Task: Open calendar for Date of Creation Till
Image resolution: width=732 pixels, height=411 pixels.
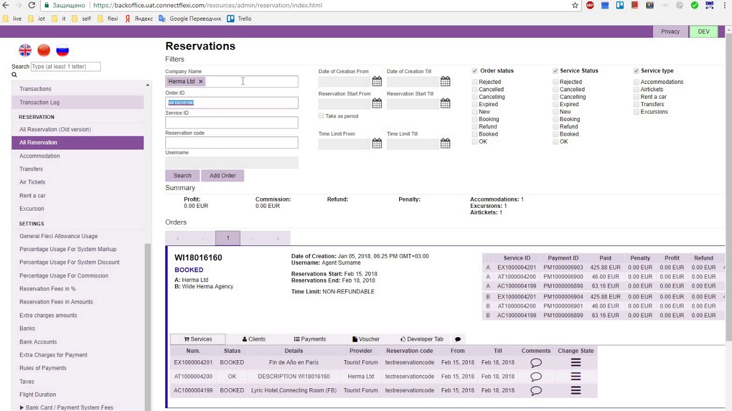Action: [x=445, y=81]
